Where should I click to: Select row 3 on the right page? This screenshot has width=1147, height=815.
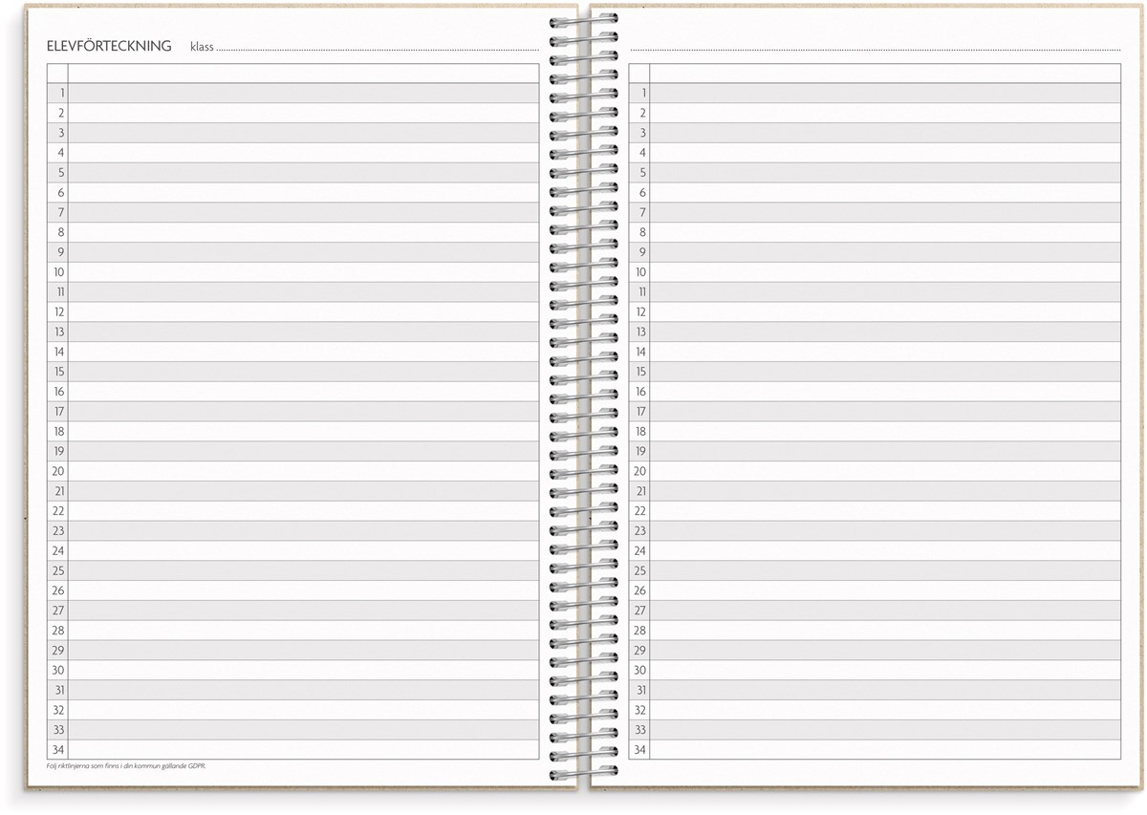pyautogui.click(x=884, y=133)
